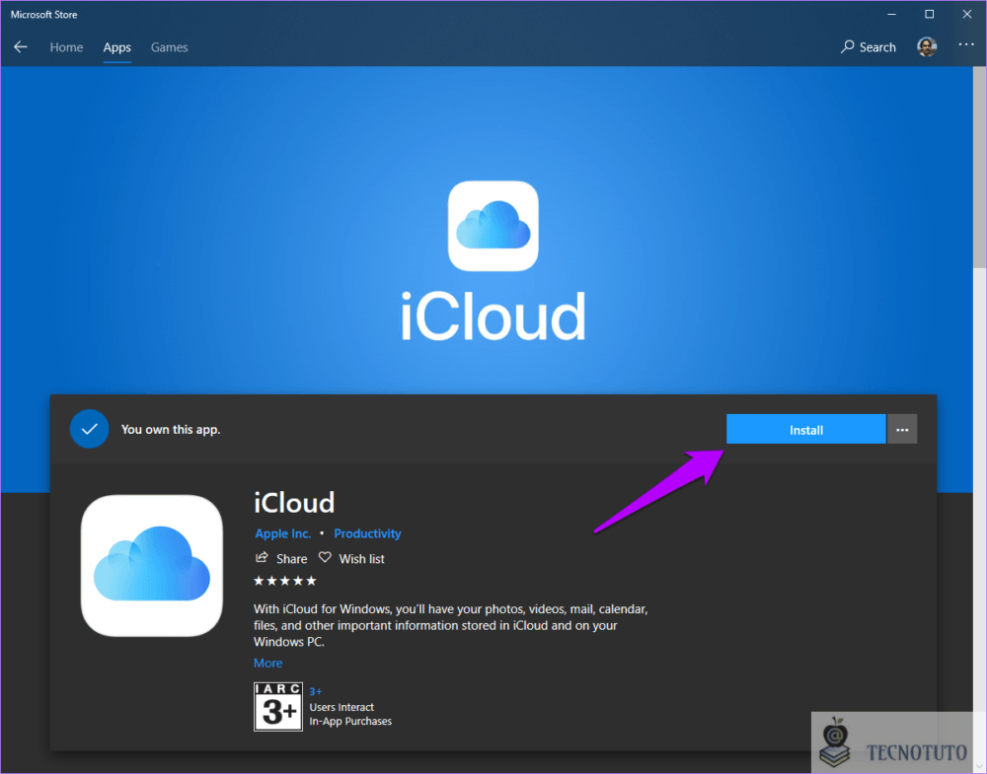Minimize the Microsoft Store window

pyautogui.click(x=891, y=14)
